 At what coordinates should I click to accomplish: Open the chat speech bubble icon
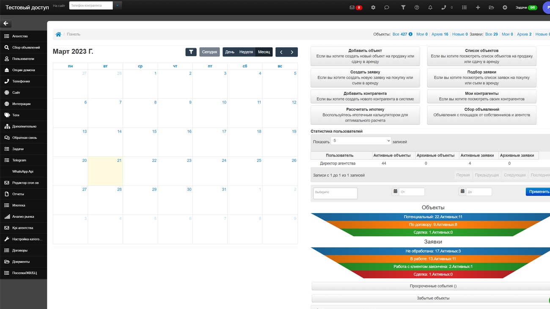[x=387, y=8]
